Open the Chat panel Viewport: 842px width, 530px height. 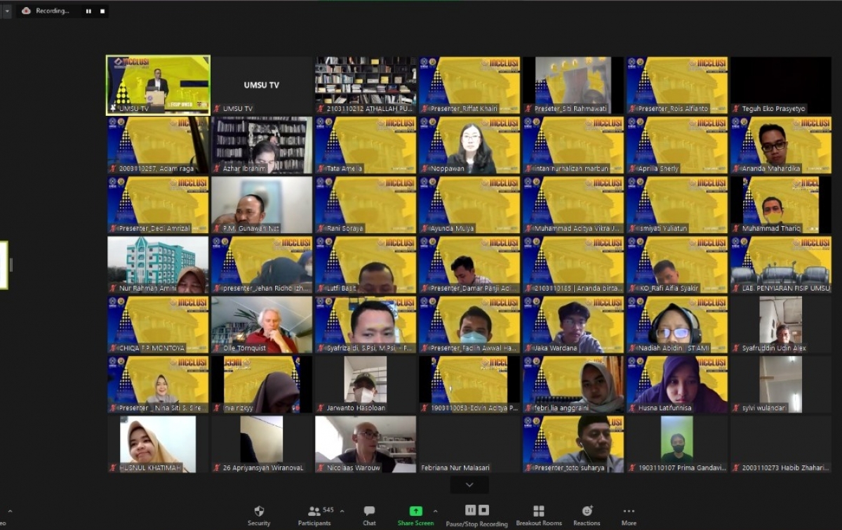point(369,515)
